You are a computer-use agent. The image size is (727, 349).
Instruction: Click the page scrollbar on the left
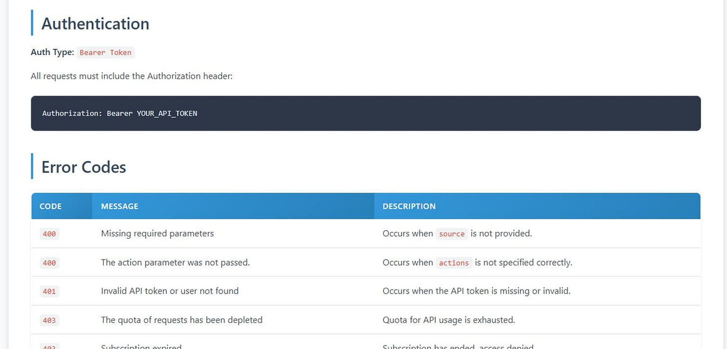tap(4, 175)
